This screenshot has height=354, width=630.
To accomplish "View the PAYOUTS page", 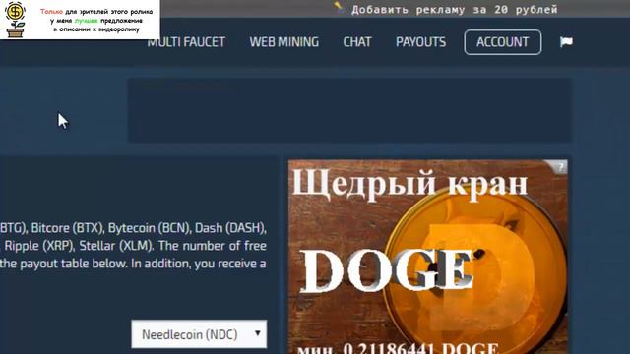I will 420,42.
